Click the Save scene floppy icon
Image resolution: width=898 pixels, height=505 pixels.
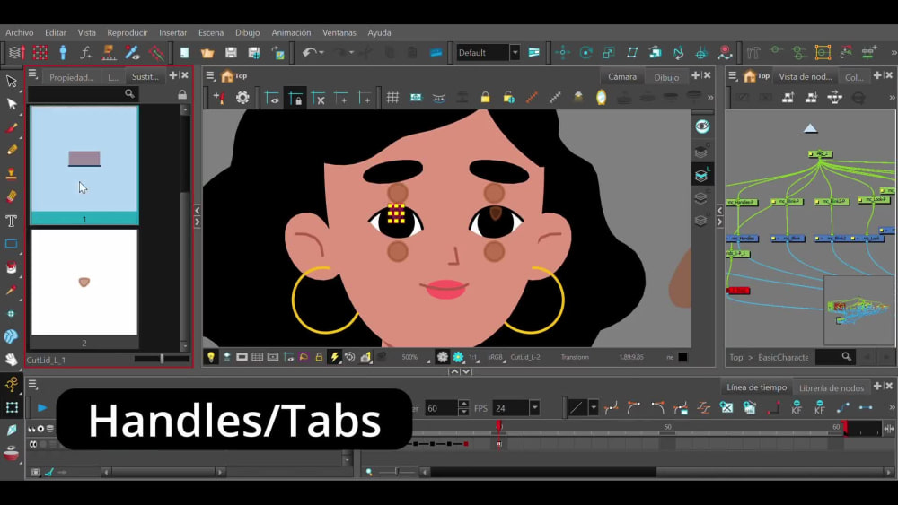(x=231, y=53)
